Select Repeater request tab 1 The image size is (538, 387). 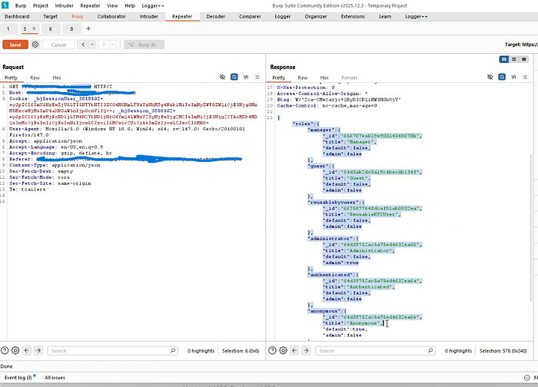(x=8, y=28)
